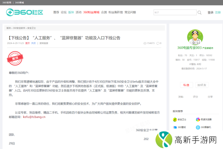The width and height of the screenshot is (223, 149).
Task: Open 360摄像机 board icon
Action: [198, 127]
